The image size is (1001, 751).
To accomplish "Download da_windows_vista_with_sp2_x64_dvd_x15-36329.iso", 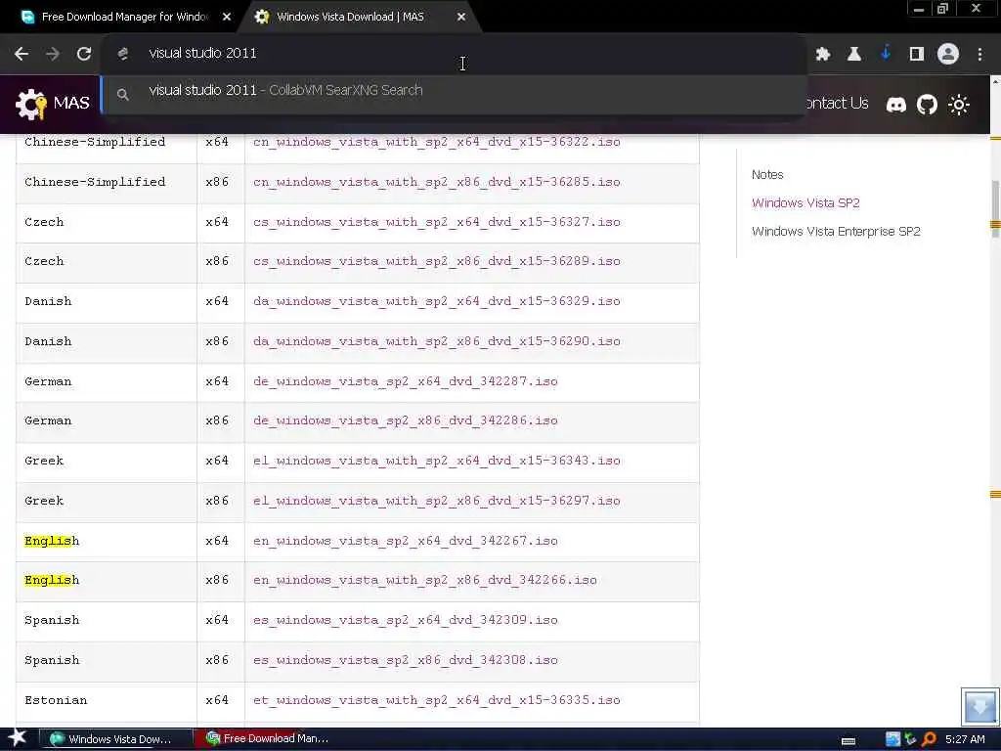I will click(x=437, y=301).
